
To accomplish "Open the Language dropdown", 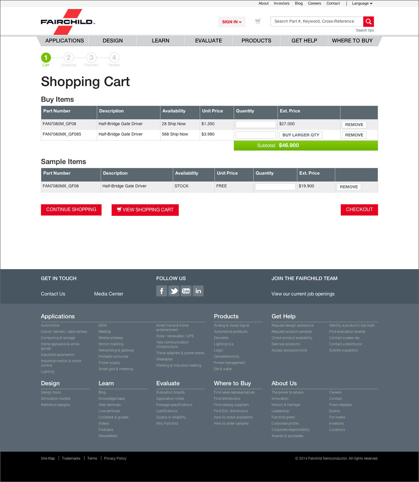I will point(362,3).
